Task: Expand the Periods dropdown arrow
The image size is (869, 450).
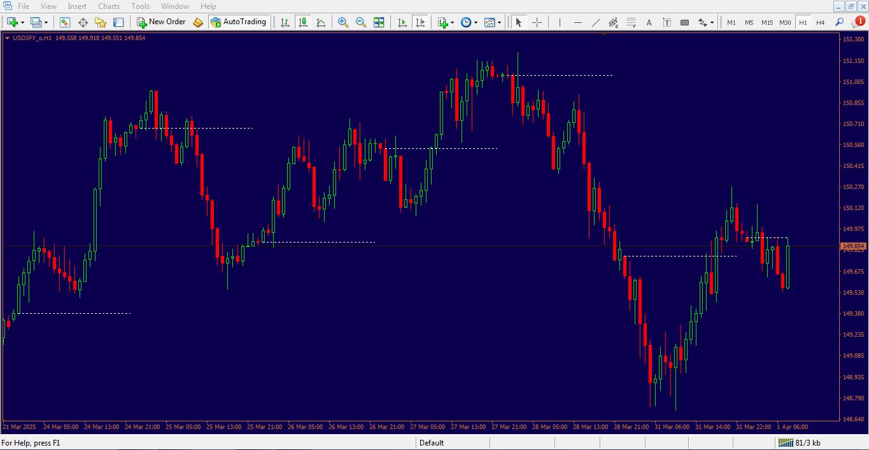Action: click(476, 22)
